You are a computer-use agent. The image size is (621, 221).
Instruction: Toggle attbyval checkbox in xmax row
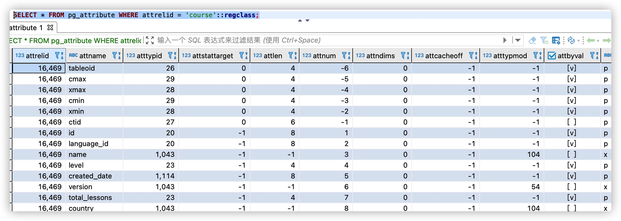pos(572,90)
